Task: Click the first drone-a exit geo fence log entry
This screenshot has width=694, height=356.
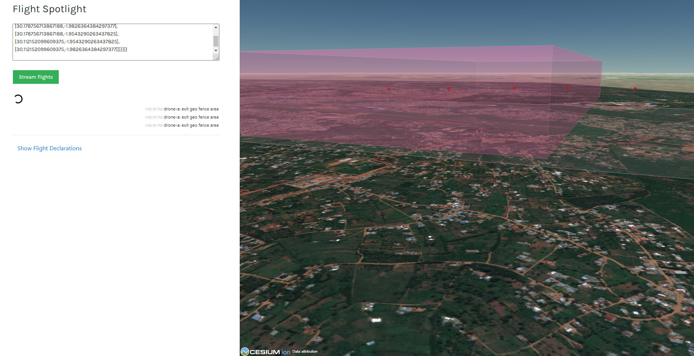Action: pos(191,109)
